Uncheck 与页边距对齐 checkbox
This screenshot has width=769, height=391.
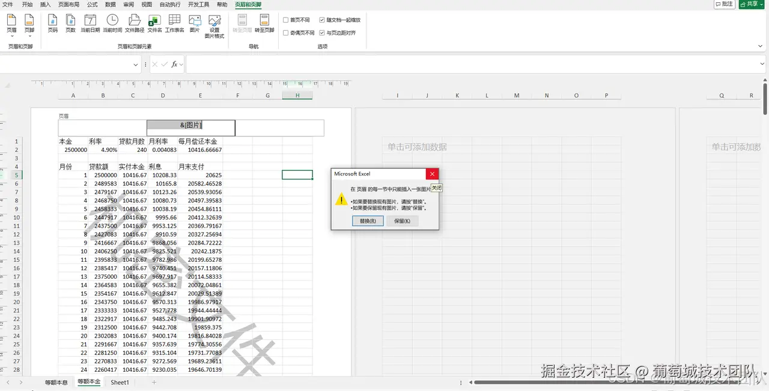323,33
